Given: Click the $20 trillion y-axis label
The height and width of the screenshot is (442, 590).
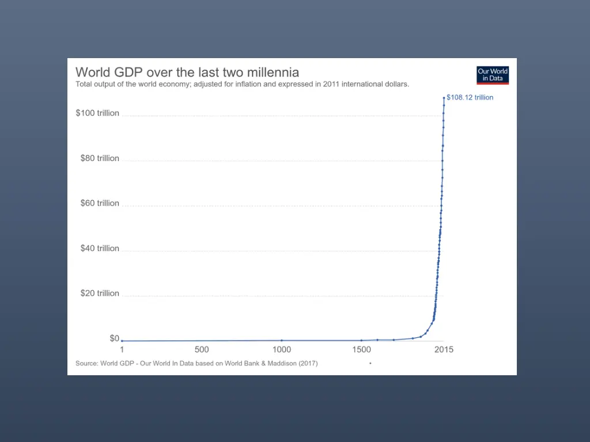Looking at the screenshot, I should pyautogui.click(x=100, y=293).
